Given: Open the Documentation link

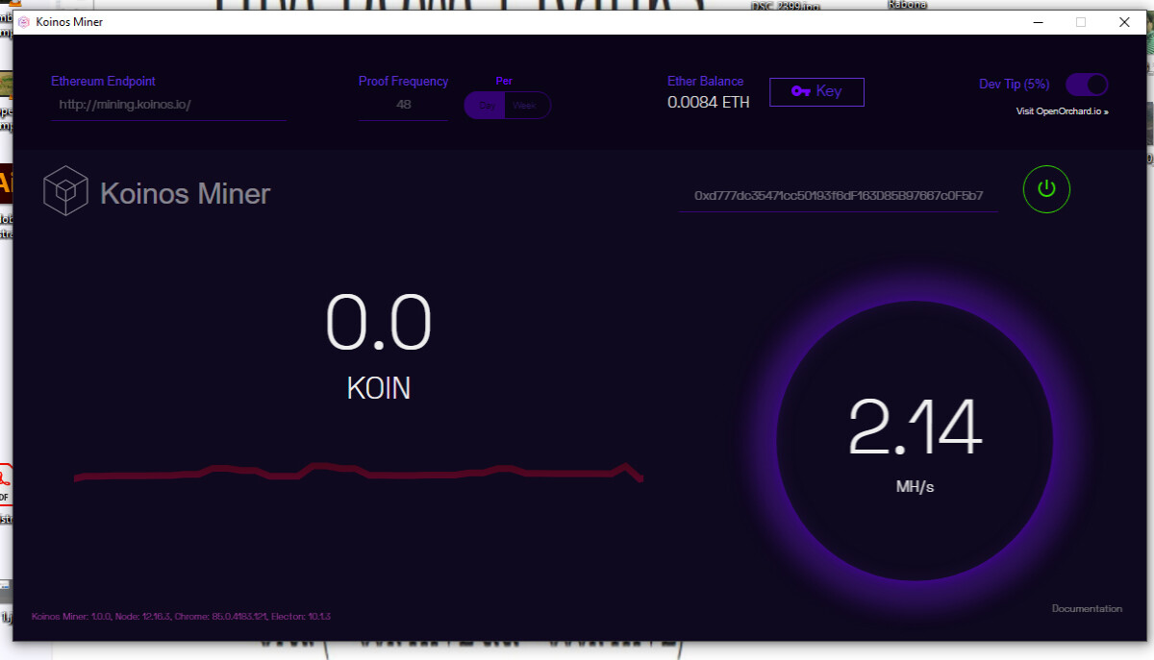Looking at the screenshot, I should coord(1087,608).
